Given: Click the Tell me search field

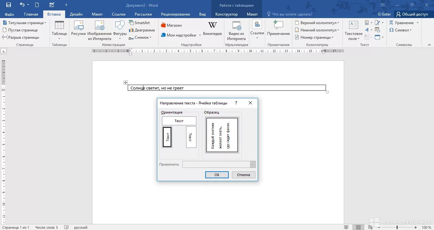Looking at the screenshot, I should click(289, 14).
